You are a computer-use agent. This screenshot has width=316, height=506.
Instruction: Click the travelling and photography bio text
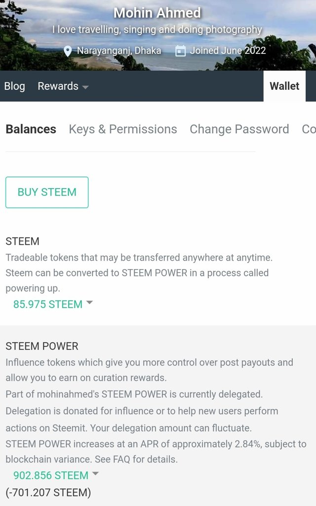click(x=157, y=30)
